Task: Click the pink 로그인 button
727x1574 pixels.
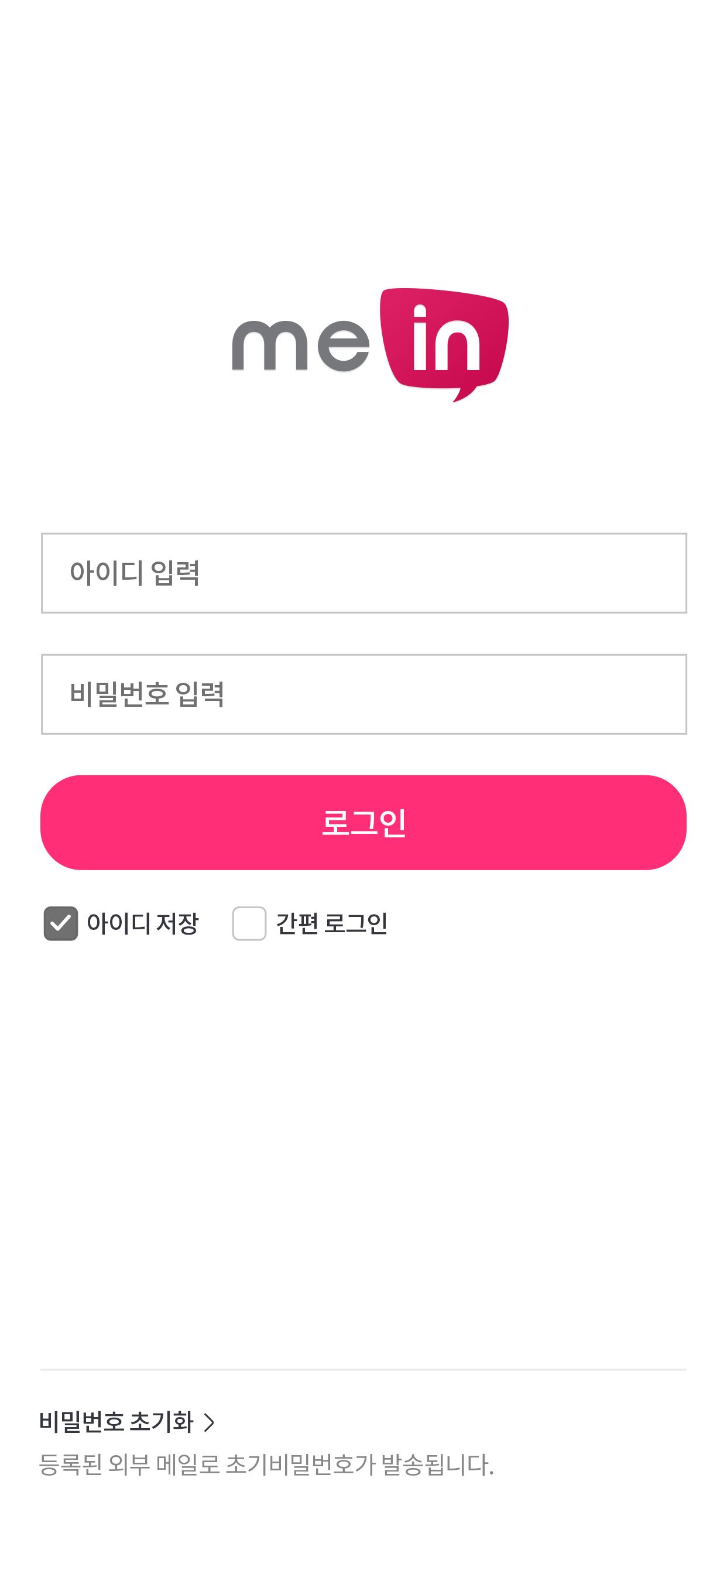Action: pyautogui.click(x=364, y=823)
